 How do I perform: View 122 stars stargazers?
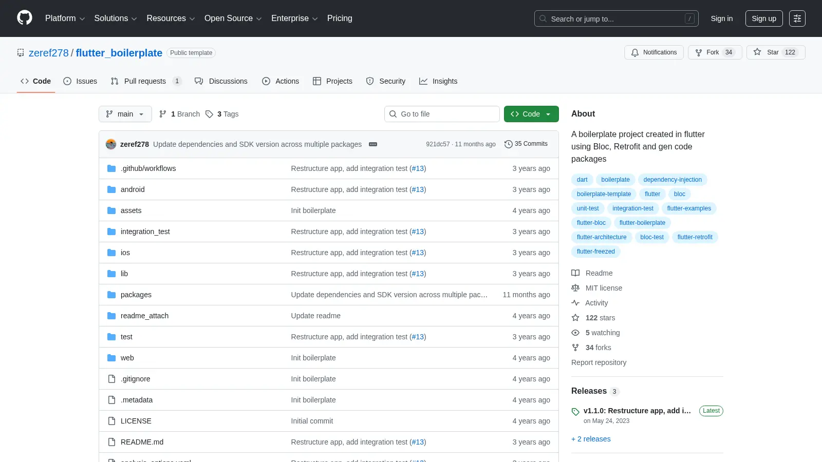coord(593,318)
